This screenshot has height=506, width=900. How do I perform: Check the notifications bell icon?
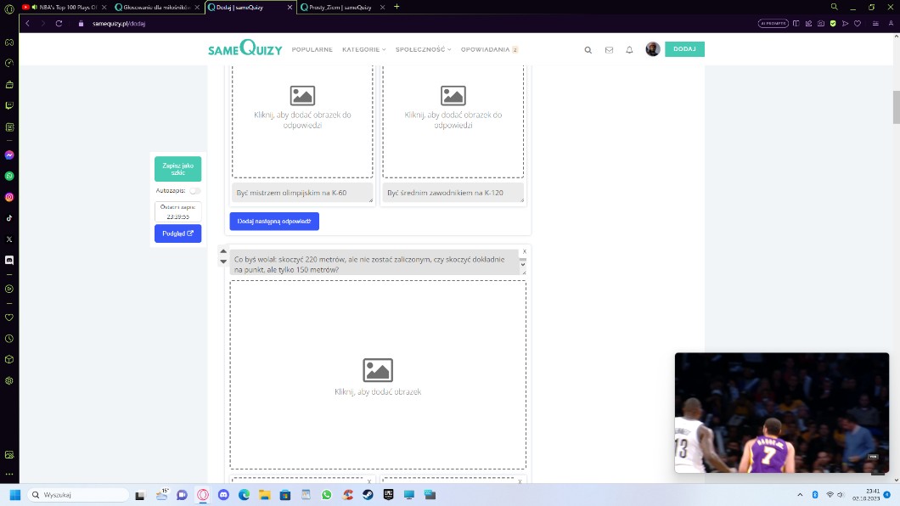(x=629, y=50)
